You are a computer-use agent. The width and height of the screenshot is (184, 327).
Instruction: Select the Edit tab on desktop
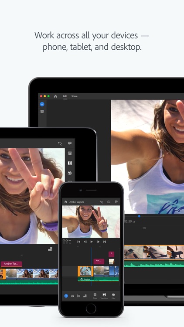point(65,96)
